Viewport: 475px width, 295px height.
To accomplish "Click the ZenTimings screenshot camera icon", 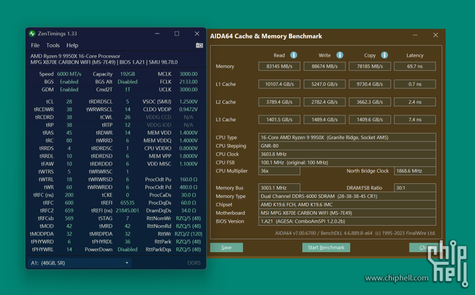I will (199, 46).
